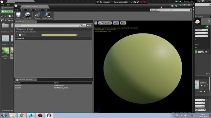
Task: Click the Perspective viewport button
Action: click(x=105, y=23)
